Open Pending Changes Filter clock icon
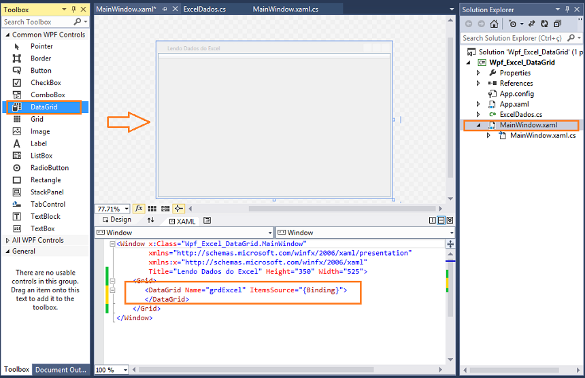 click(x=513, y=24)
